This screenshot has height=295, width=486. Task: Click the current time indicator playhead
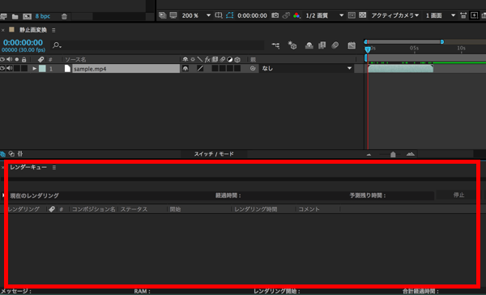368,49
